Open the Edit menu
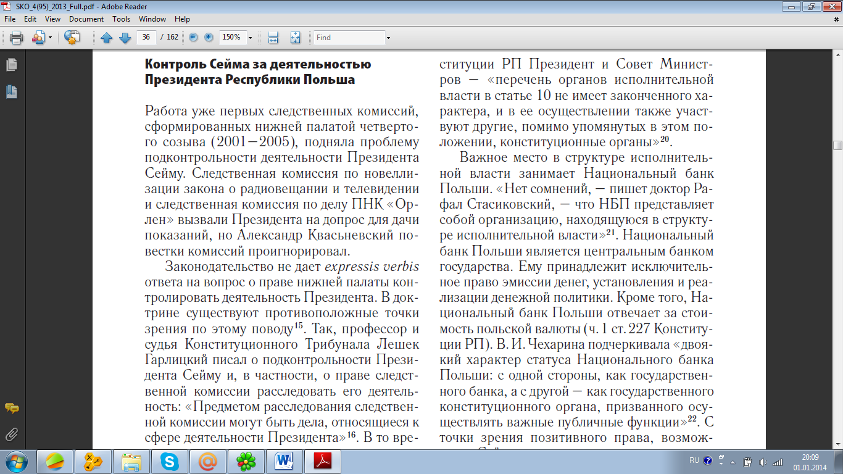 (30, 19)
